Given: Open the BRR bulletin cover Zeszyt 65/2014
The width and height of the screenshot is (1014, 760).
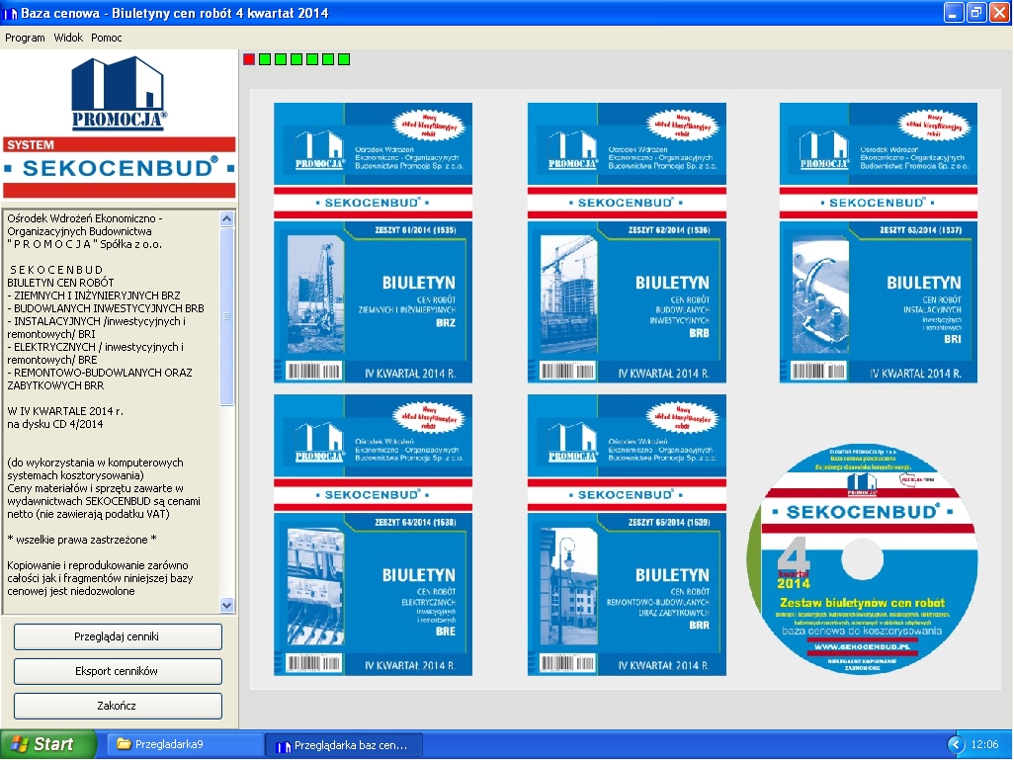Looking at the screenshot, I should click(627, 535).
